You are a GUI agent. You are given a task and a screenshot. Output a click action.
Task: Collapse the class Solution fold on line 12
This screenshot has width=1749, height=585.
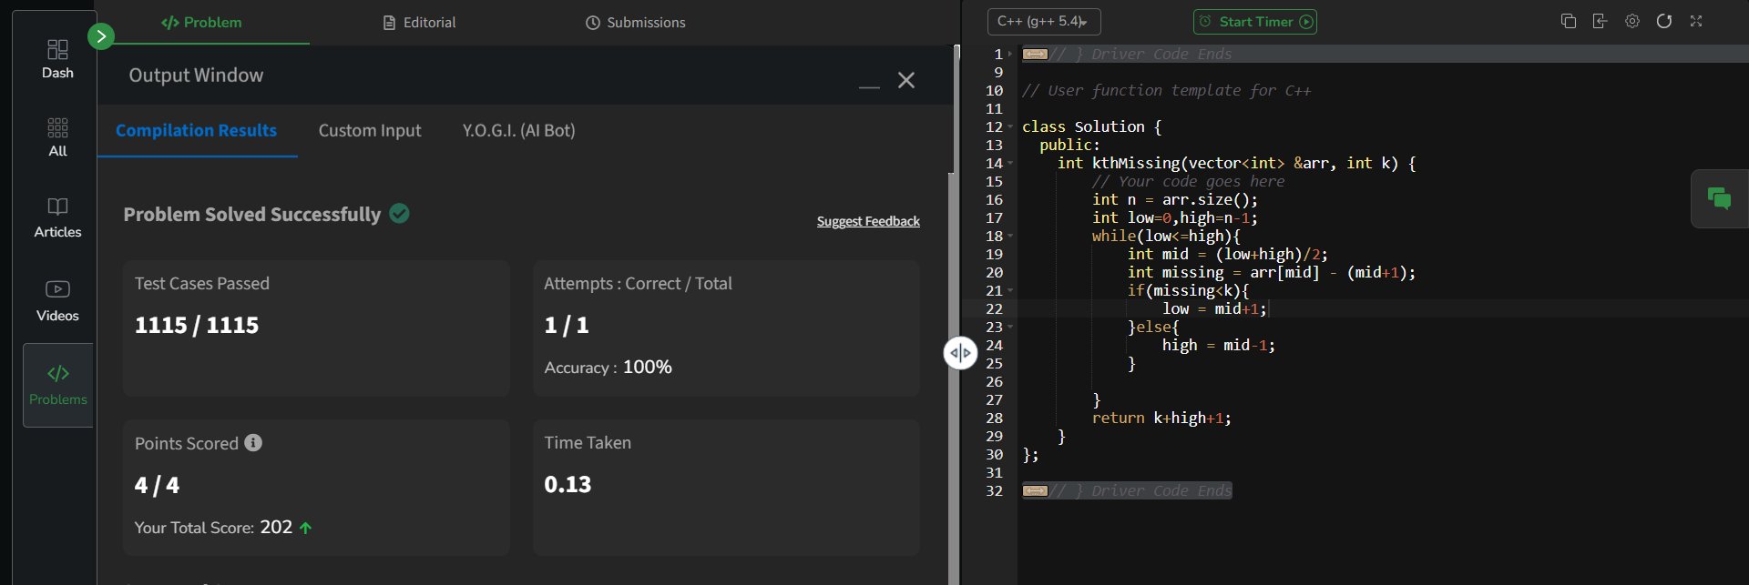click(1010, 127)
